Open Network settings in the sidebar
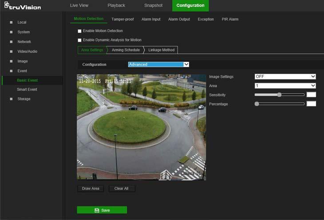 point(24,42)
